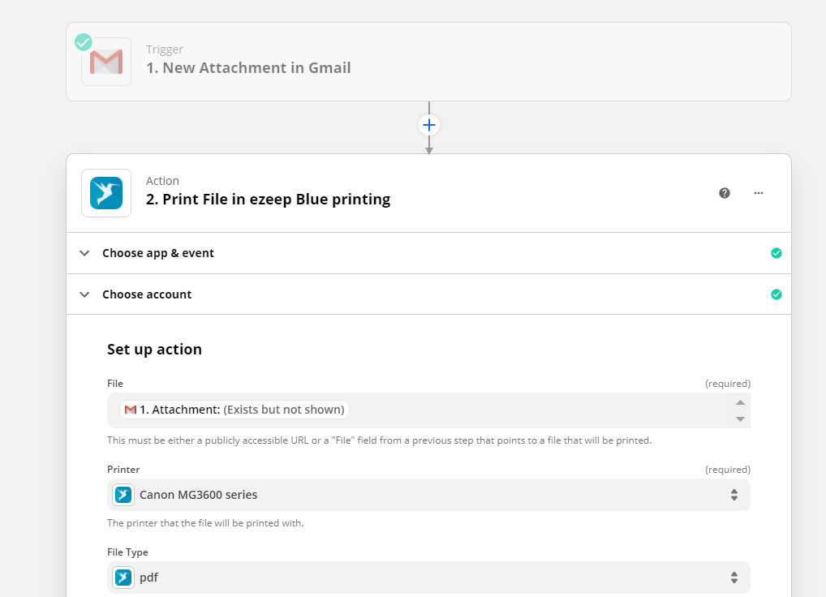The image size is (826, 597).
Task: Click the green check beside Choose app & event
Action: pyautogui.click(x=776, y=253)
